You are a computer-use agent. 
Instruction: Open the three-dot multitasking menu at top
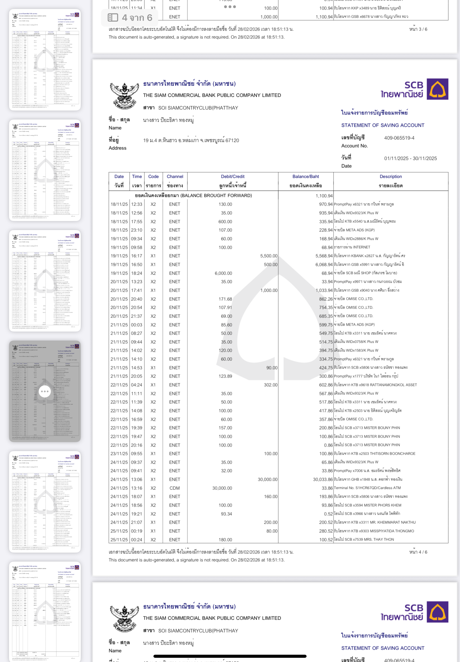[x=230, y=7]
